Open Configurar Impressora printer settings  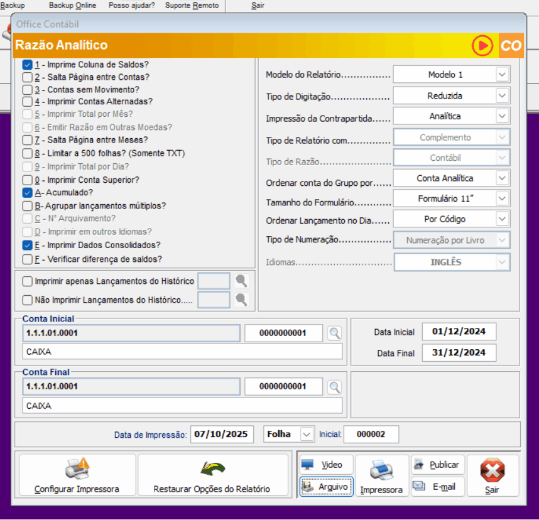[77, 476]
